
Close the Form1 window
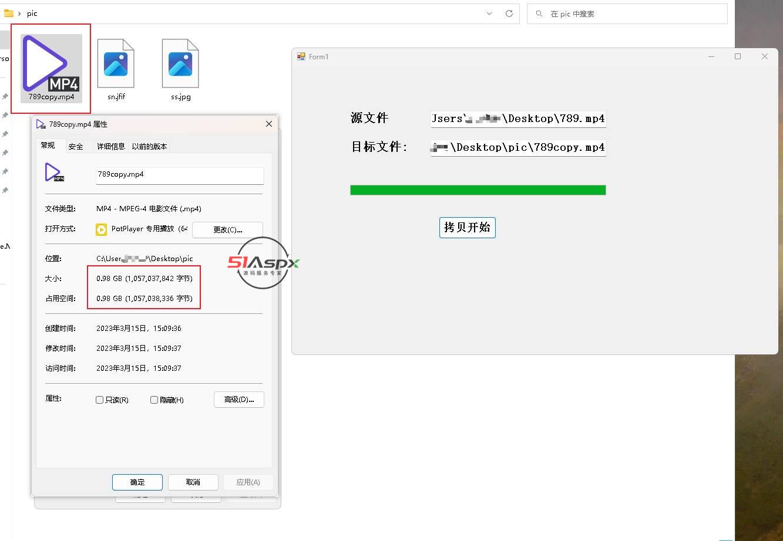point(764,56)
